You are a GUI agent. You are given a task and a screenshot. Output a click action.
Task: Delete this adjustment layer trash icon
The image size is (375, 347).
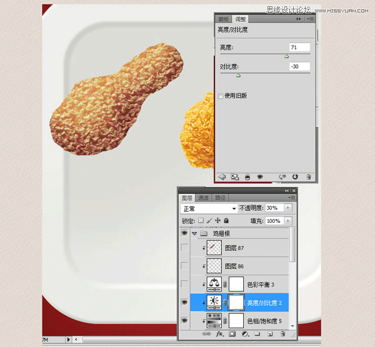point(309,177)
